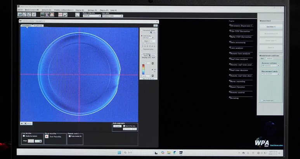This screenshot has width=300, height=159.
Task: Click the Advanced measurement conditions tab
Action: [269, 59]
